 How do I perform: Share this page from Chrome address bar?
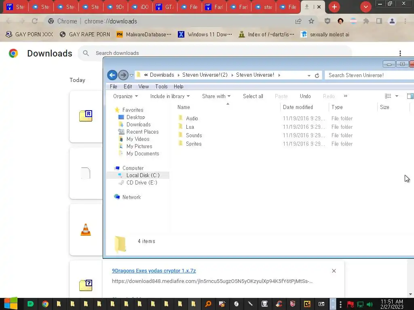point(298,21)
